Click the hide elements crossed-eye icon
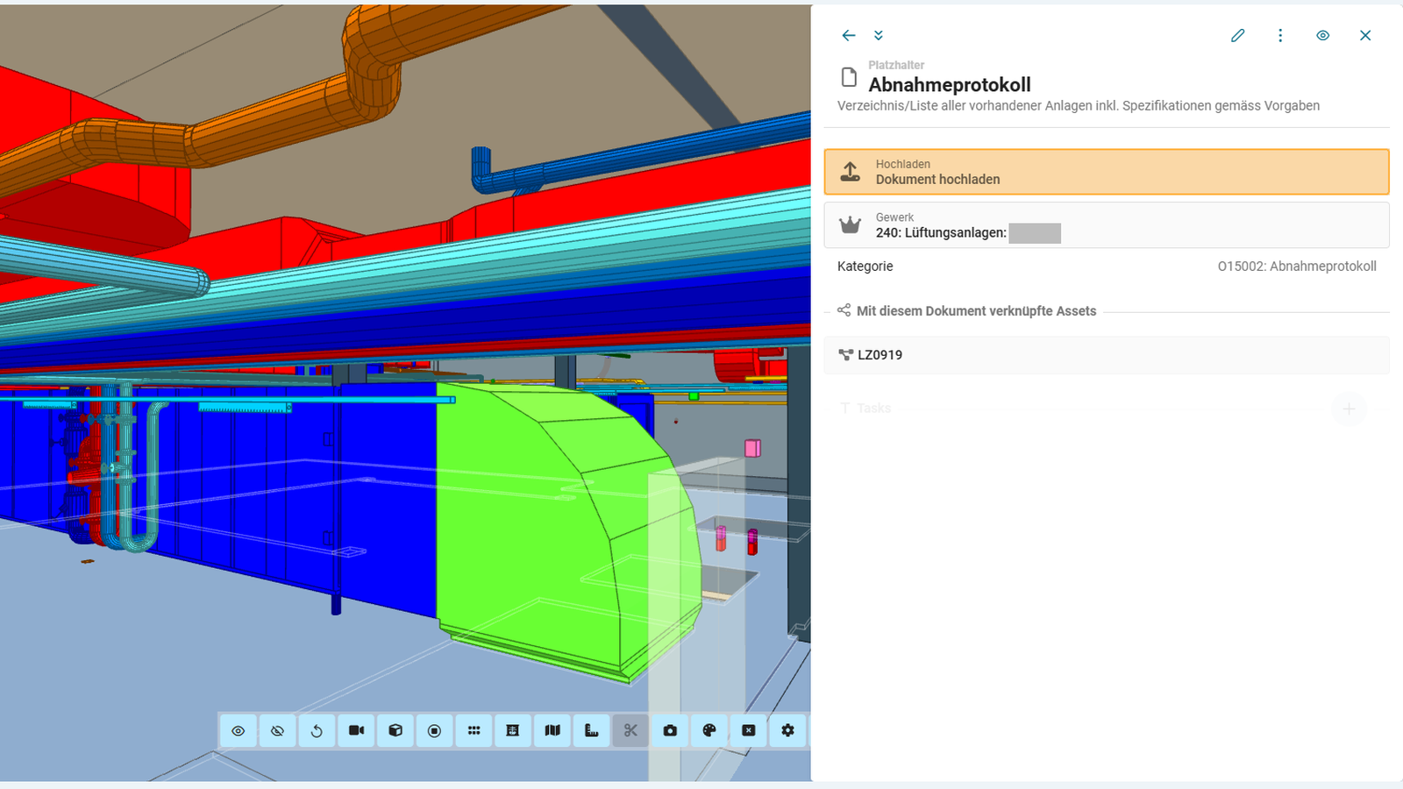Image resolution: width=1403 pixels, height=789 pixels. point(277,730)
